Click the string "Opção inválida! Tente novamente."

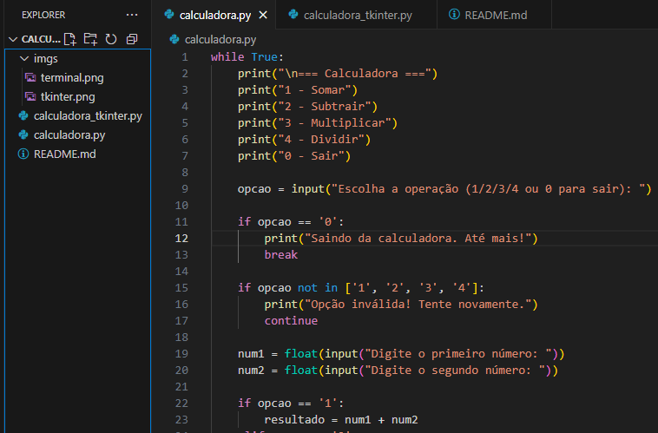(x=418, y=305)
